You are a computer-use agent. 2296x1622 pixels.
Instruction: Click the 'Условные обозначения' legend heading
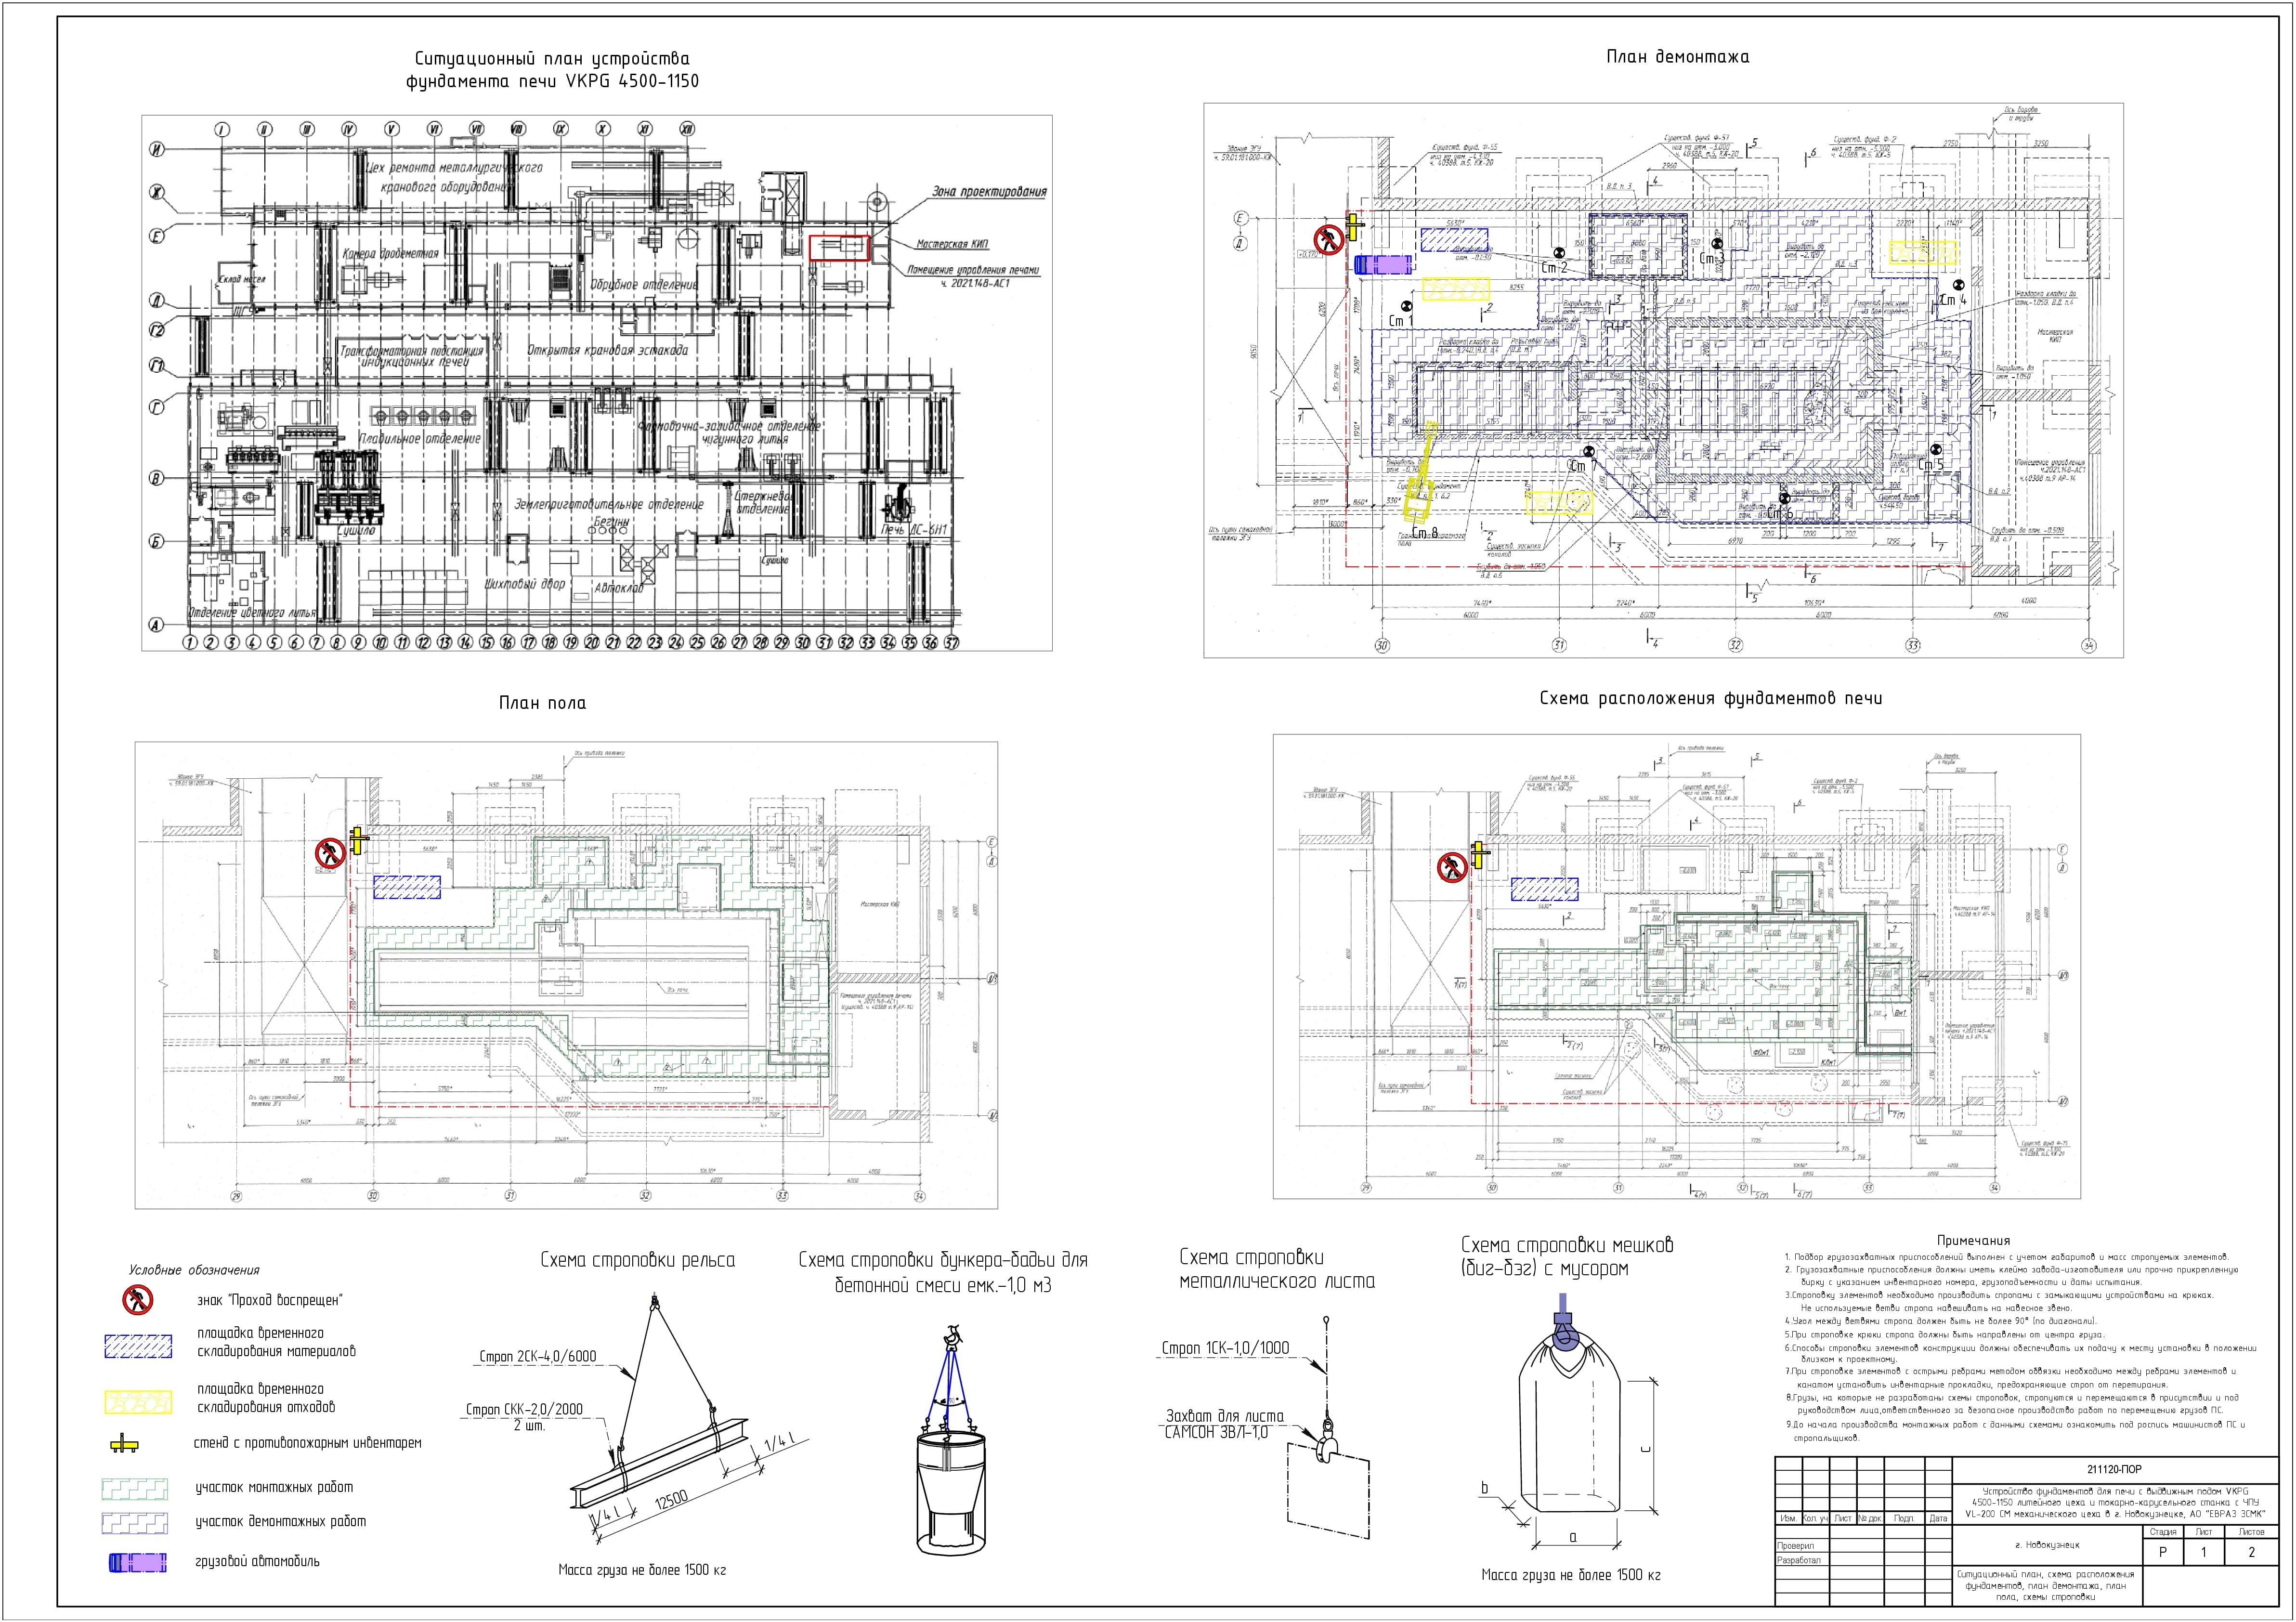194,1270
